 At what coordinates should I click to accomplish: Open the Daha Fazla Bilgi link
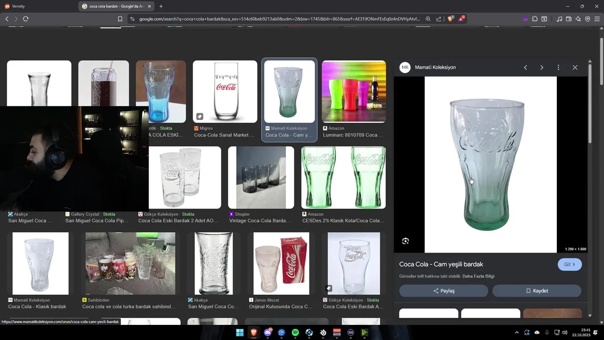pyautogui.click(x=478, y=276)
